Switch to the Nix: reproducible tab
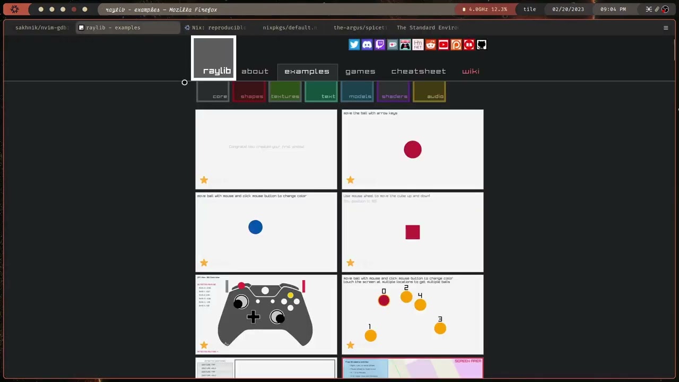The width and height of the screenshot is (679, 382). pyautogui.click(x=215, y=28)
